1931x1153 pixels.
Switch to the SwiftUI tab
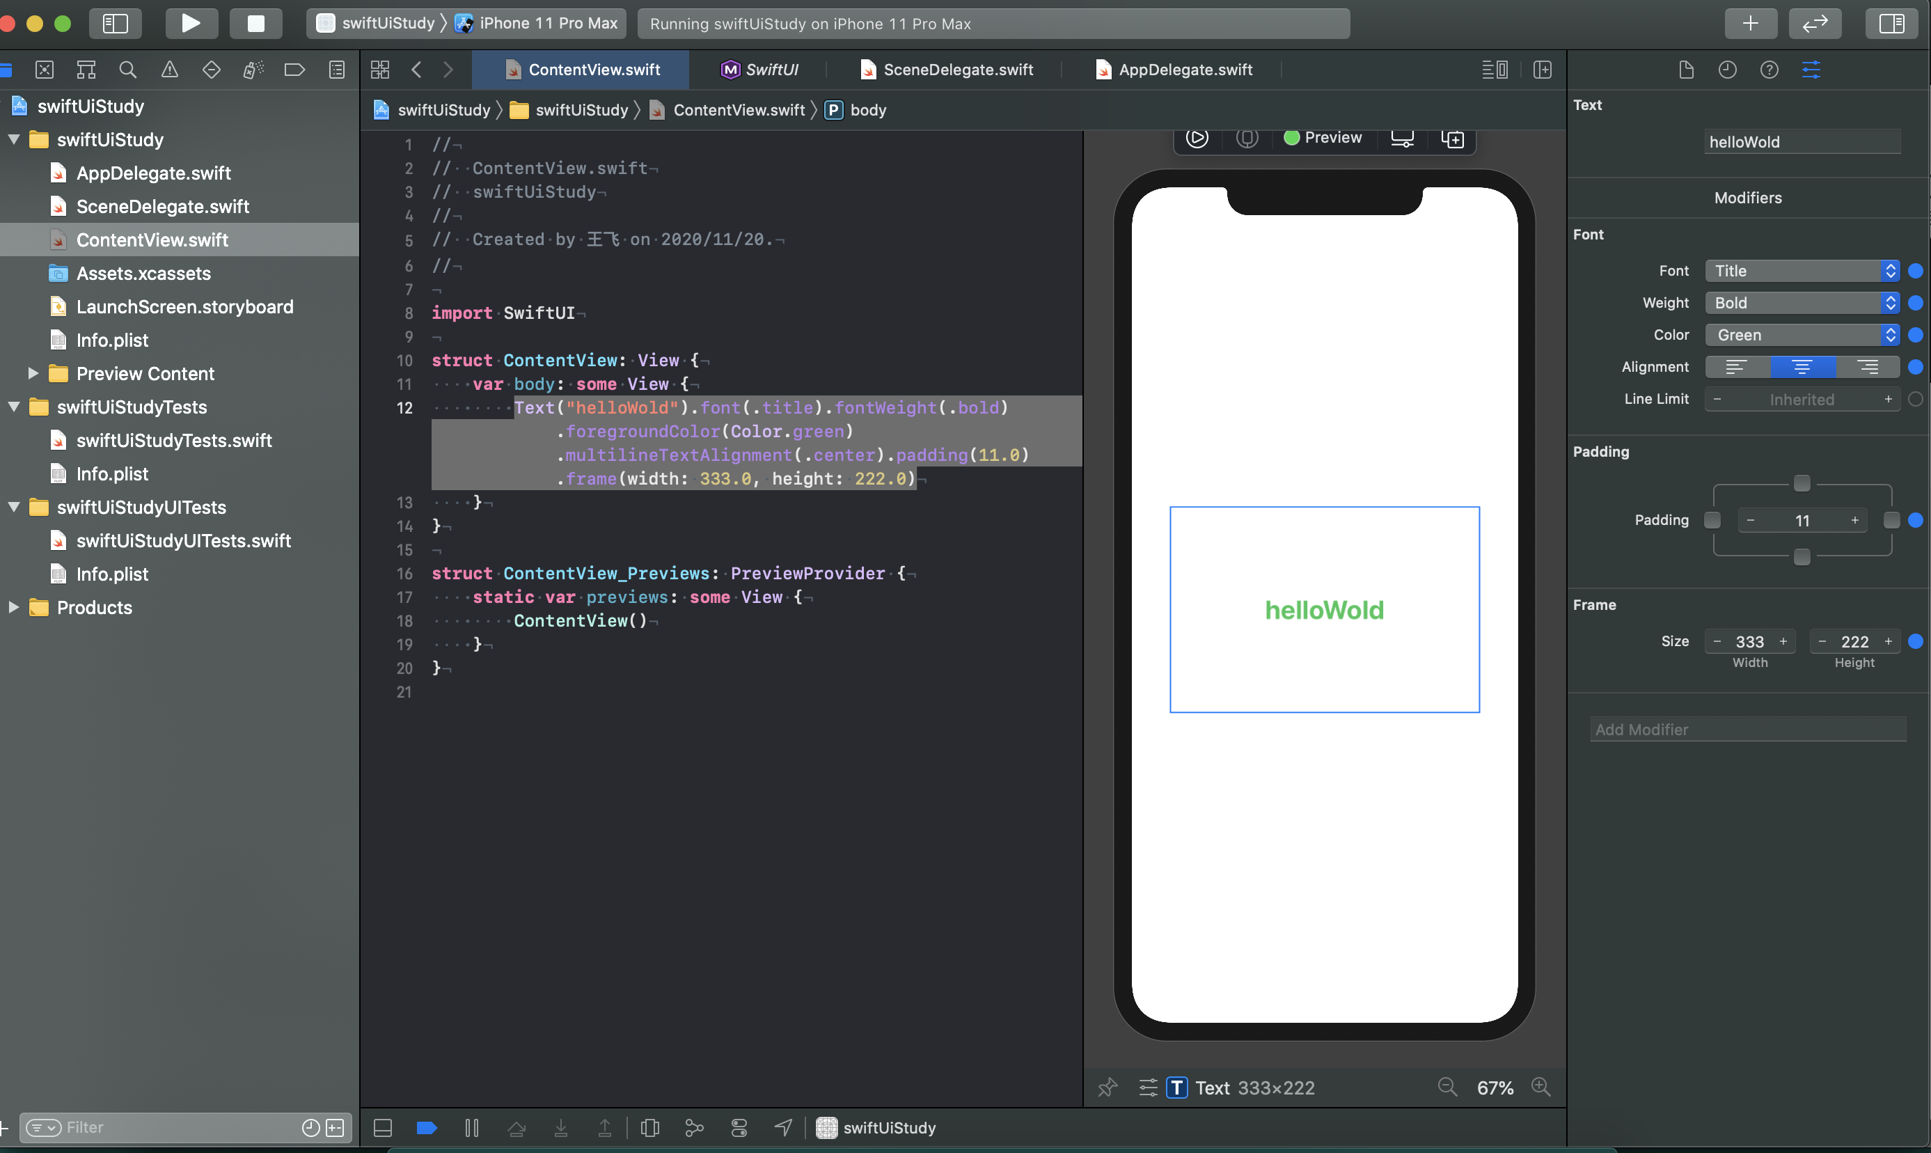click(x=759, y=70)
